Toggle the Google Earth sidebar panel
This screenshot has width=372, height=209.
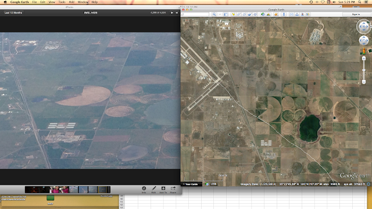coord(226,14)
